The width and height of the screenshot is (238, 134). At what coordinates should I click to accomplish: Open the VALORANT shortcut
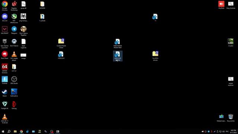[x=4, y=30]
